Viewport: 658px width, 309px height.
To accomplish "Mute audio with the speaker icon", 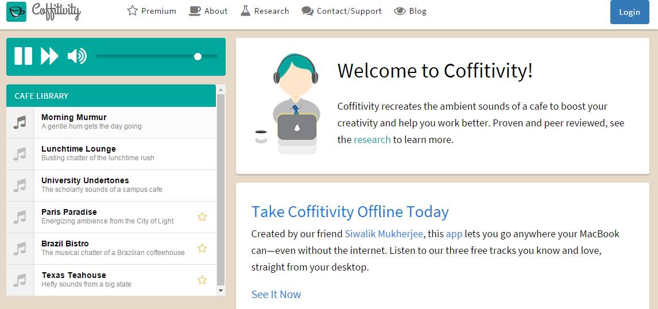I will point(76,56).
